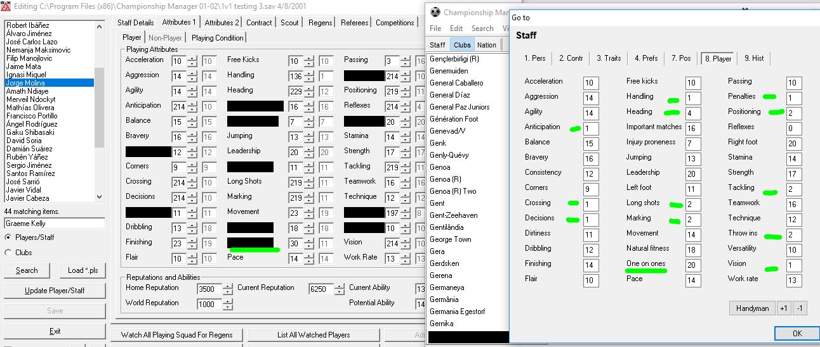Screen dimensions: 820x347
Task: Click the search box containing Graeme Kelly
Action: click(55, 223)
